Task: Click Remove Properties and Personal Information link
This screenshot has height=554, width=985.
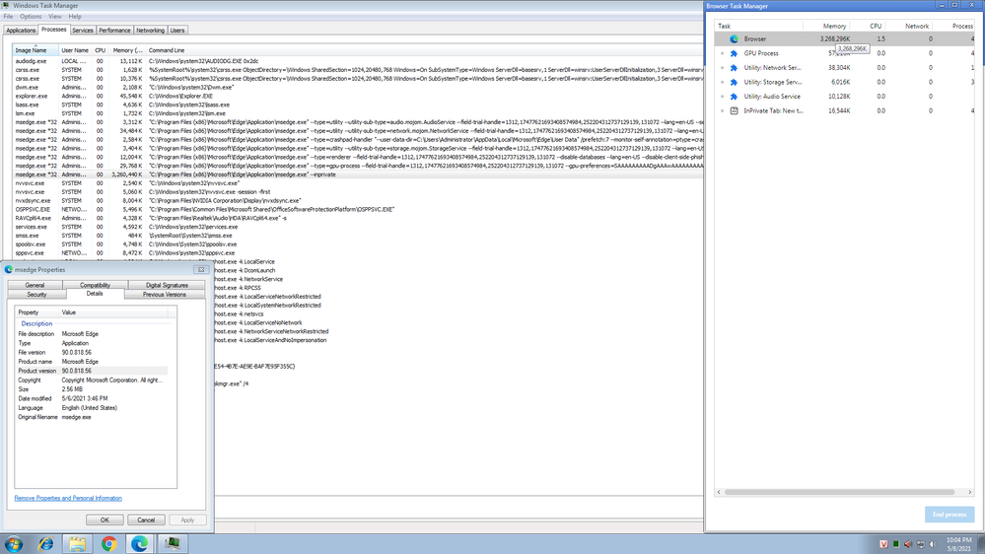Action: (x=68, y=498)
